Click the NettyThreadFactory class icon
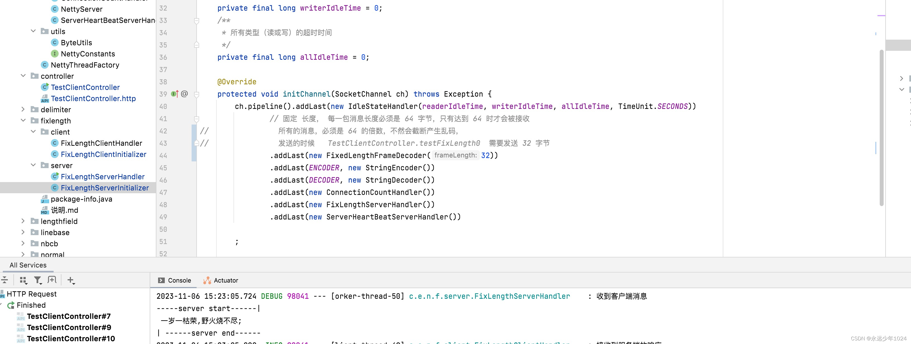The height and width of the screenshot is (344, 911). tap(45, 65)
